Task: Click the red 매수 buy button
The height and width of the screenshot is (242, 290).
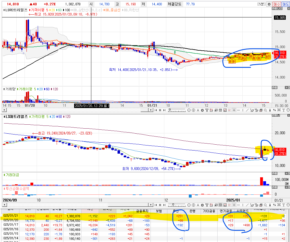Action: coord(277,4)
